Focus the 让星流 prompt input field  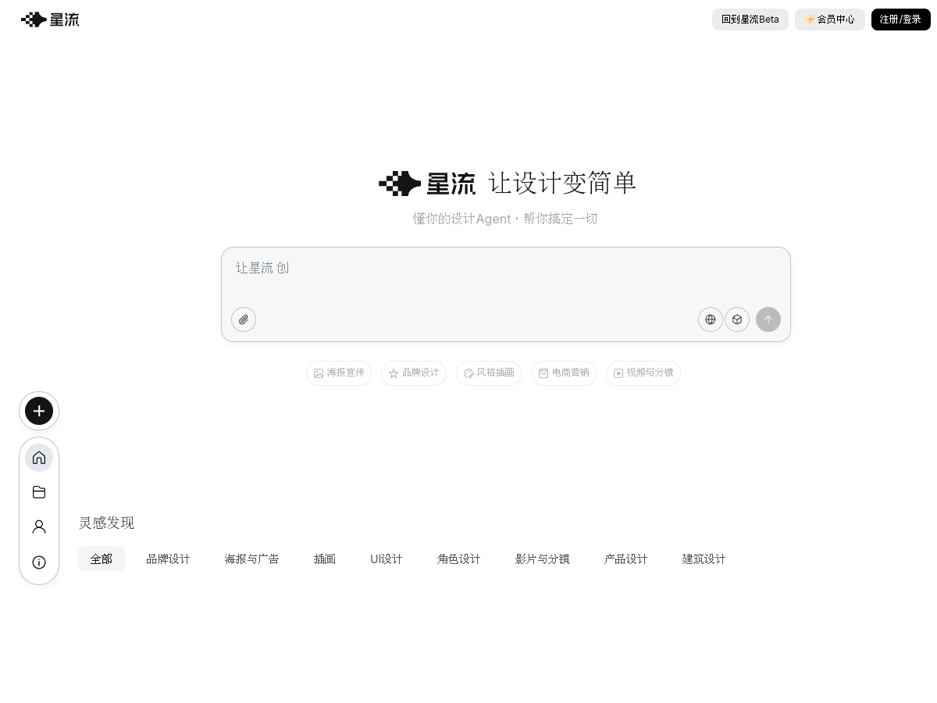[x=506, y=275]
